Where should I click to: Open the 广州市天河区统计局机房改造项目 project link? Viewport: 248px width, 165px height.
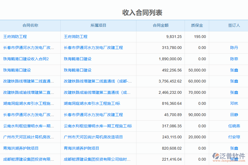pyautogui.click(x=93, y=137)
